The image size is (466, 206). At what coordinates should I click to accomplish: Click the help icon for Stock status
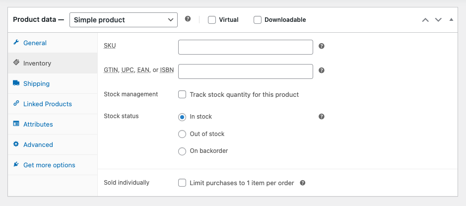pos(322,117)
